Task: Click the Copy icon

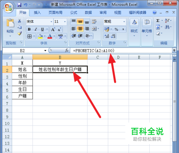Action: (x=19, y=27)
